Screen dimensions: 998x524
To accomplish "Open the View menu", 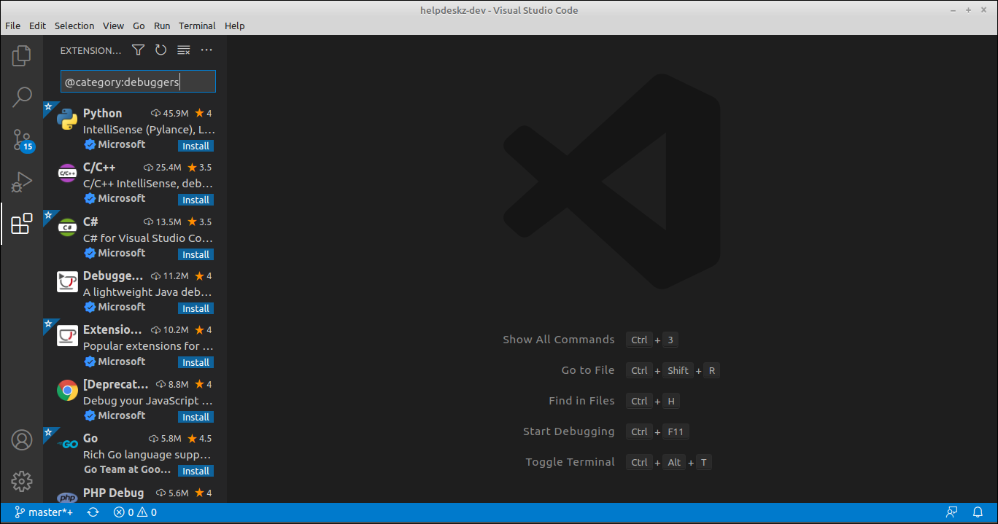I will tap(113, 26).
